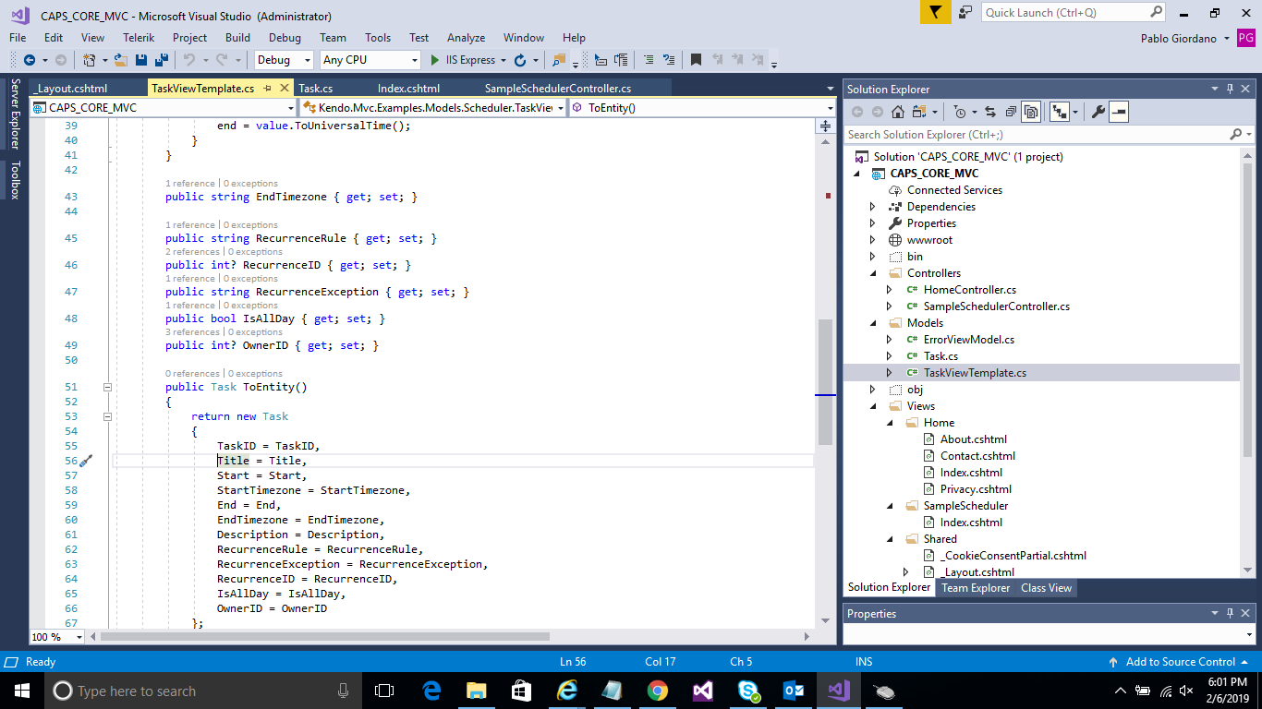Click the Home icon in Solution Explorer
The image size is (1262, 709).
tap(897, 112)
